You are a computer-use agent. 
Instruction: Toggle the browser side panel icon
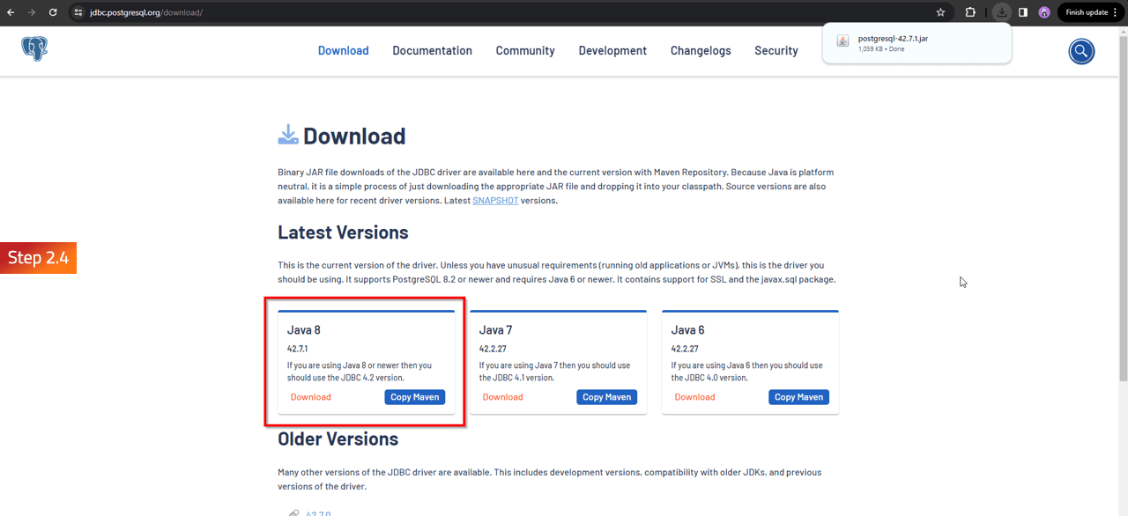pos(1023,12)
